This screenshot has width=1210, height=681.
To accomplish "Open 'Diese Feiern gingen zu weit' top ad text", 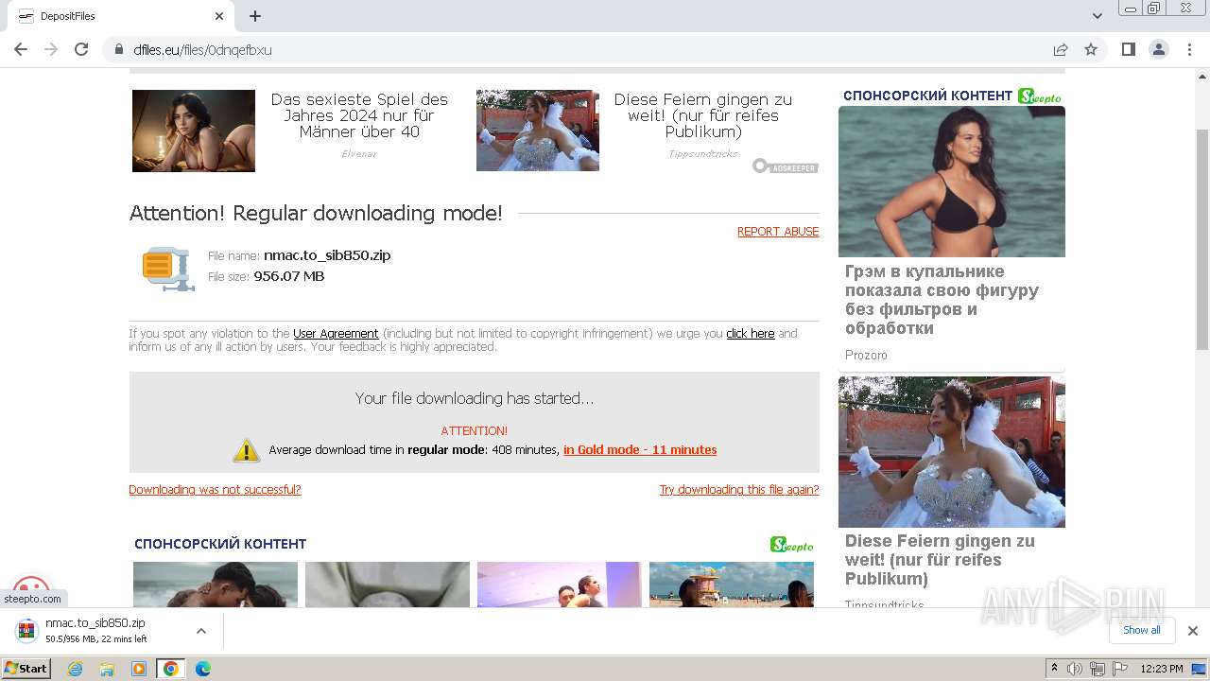I will [703, 115].
